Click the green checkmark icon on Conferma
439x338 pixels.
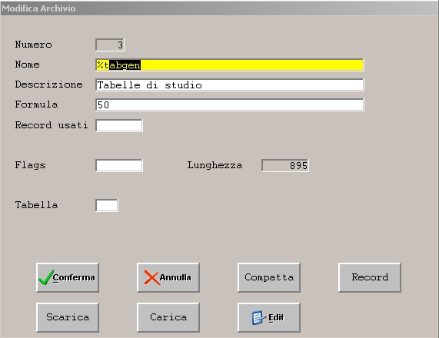pyautogui.click(x=46, y=277)
